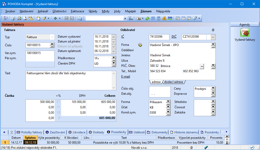Click the Výše pozastávky 50 000,00 cell
The height and width of the screenshot is (150, 260).
[x=49, y=142]
